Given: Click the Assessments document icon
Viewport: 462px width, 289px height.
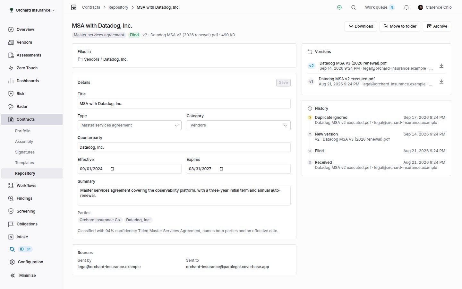Looking at the screenshot, I should 11,55.
